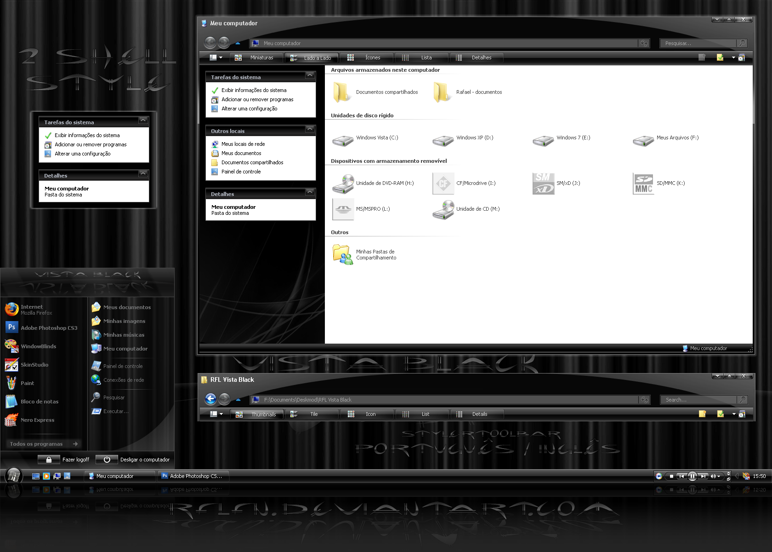Screen dimensions: 772x552
Task: Open the Windows XP (D:) drive
Action: click(463, 140)
